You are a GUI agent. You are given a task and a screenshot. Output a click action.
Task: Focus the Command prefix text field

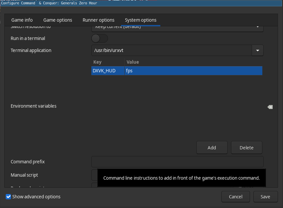coord(177,162)
